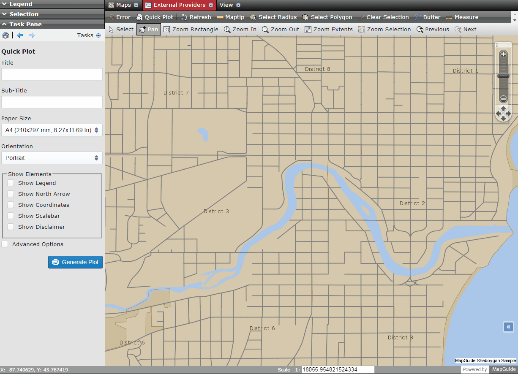This screenshot has width=518, height=374.
Task: Open the Select Radius tool
Action: click(x=273, y=17)
